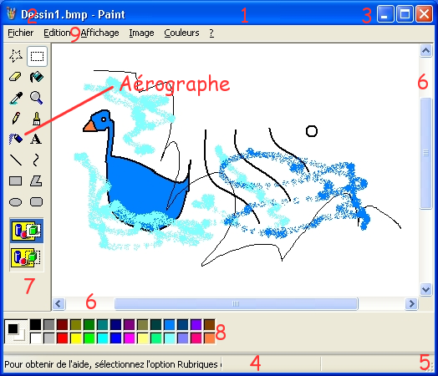Viewport: 438px width, 376px height.
Task: Click the vertical scrollbar down arrow
Action: click(x=425, y=289)
